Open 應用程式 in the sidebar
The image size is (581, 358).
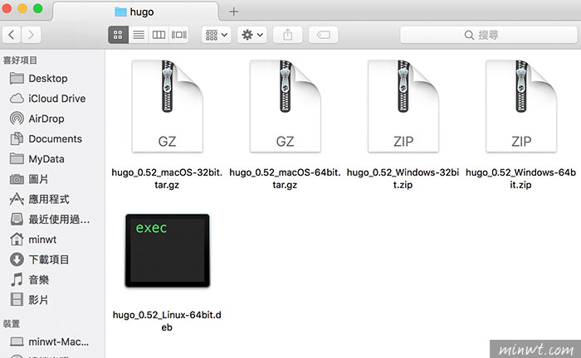click(x=39, y=200)
